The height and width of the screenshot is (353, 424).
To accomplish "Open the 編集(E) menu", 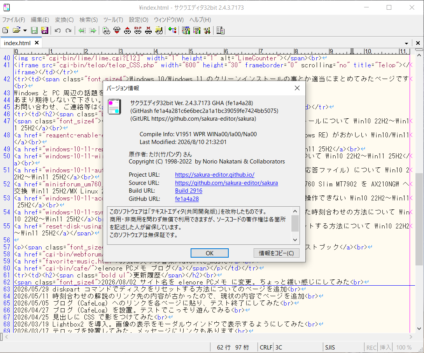I will (x=40, y=20).
